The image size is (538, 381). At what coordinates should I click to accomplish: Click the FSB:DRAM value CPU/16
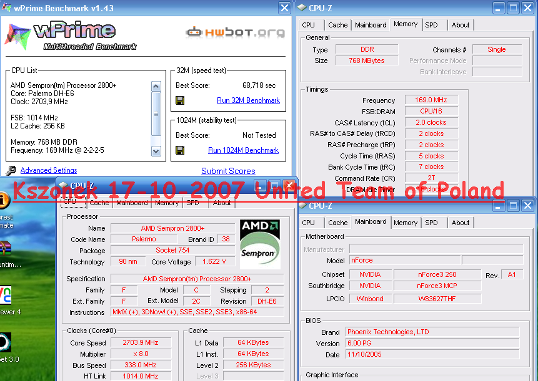(431, 111)
